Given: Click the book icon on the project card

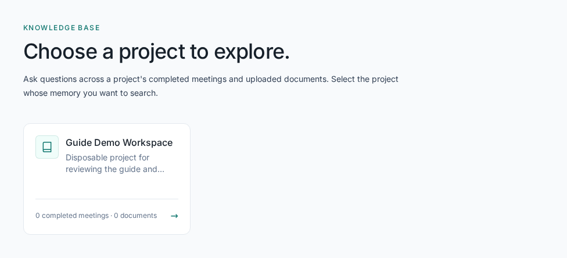Looking at the screenshot, I should coord(47,147).
